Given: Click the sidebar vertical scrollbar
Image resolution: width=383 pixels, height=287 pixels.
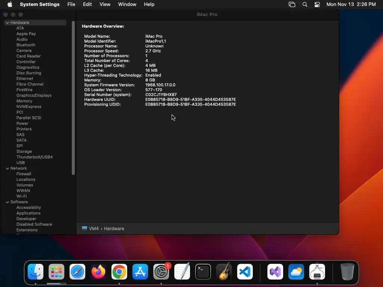Looking at the screenshot, I should point(73,98).
